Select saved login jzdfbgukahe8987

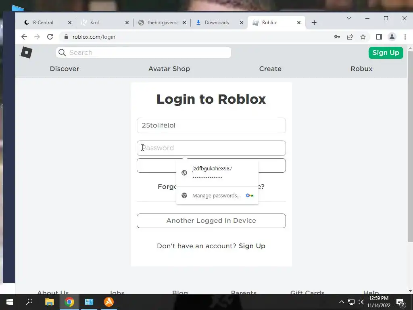(217, 172)
